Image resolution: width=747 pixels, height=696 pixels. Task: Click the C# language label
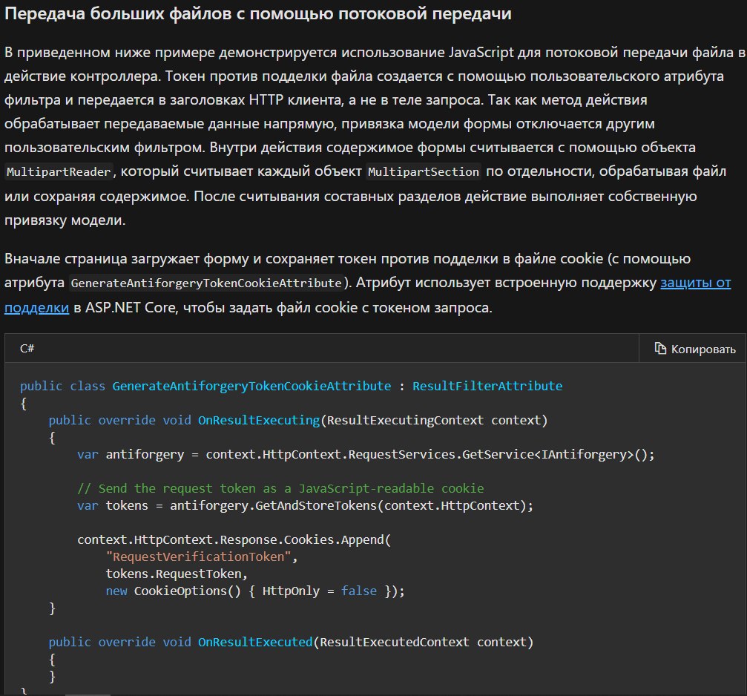(x=27, y=348)
